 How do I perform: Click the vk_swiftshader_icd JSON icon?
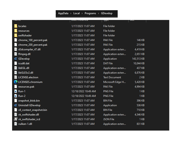(x=15, y=119)
